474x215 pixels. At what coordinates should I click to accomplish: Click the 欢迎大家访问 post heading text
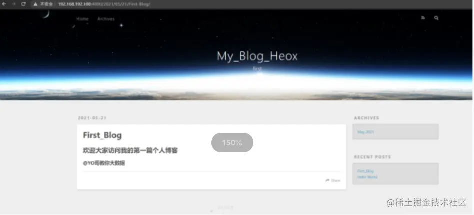tap(130, 150)
